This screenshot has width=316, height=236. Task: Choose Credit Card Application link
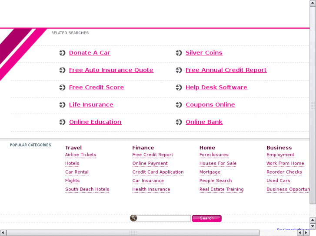[158, 172]
